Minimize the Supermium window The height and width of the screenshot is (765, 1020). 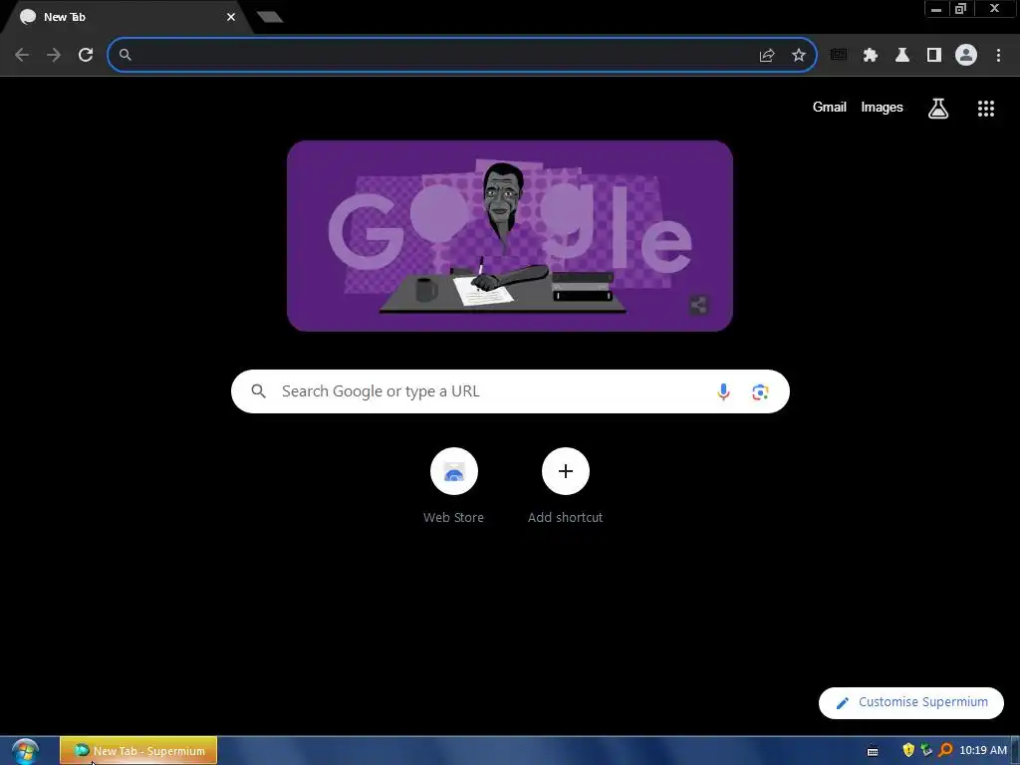coord(936,9)
